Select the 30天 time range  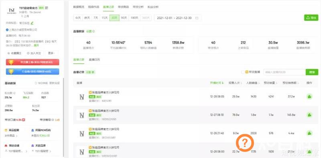[x=114, y=18]
